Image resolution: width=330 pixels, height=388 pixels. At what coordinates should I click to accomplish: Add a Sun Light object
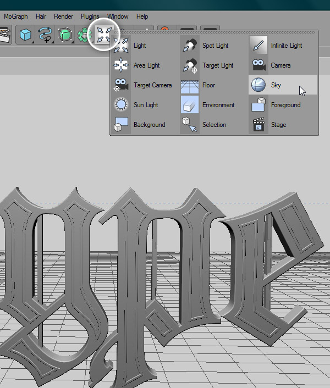pos(145,104)
